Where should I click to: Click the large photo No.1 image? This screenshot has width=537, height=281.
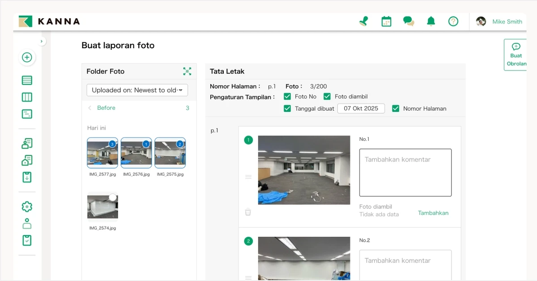click(304, 170)
